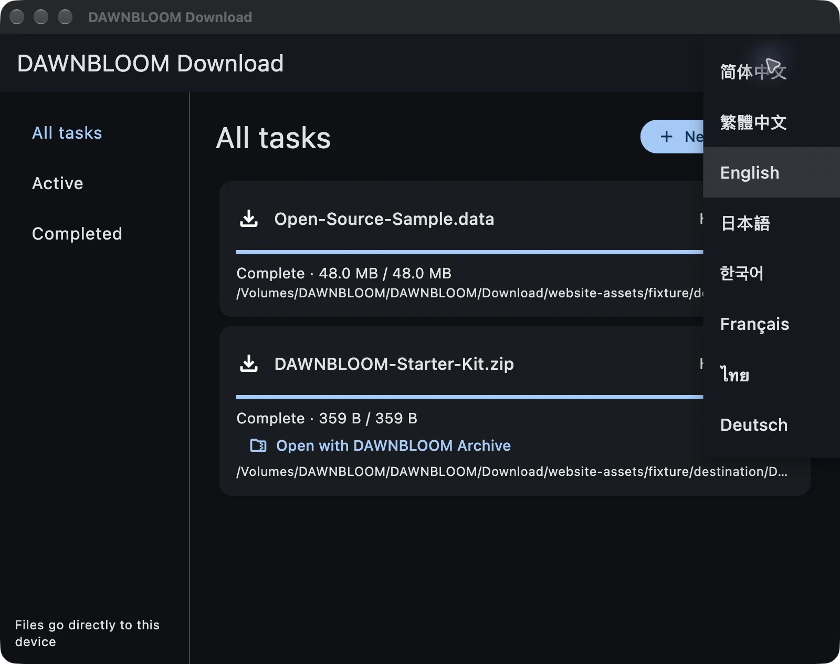This screenshot has height=664, width=840.
Task: Close the window with the red button
Action: click(17, 17)
